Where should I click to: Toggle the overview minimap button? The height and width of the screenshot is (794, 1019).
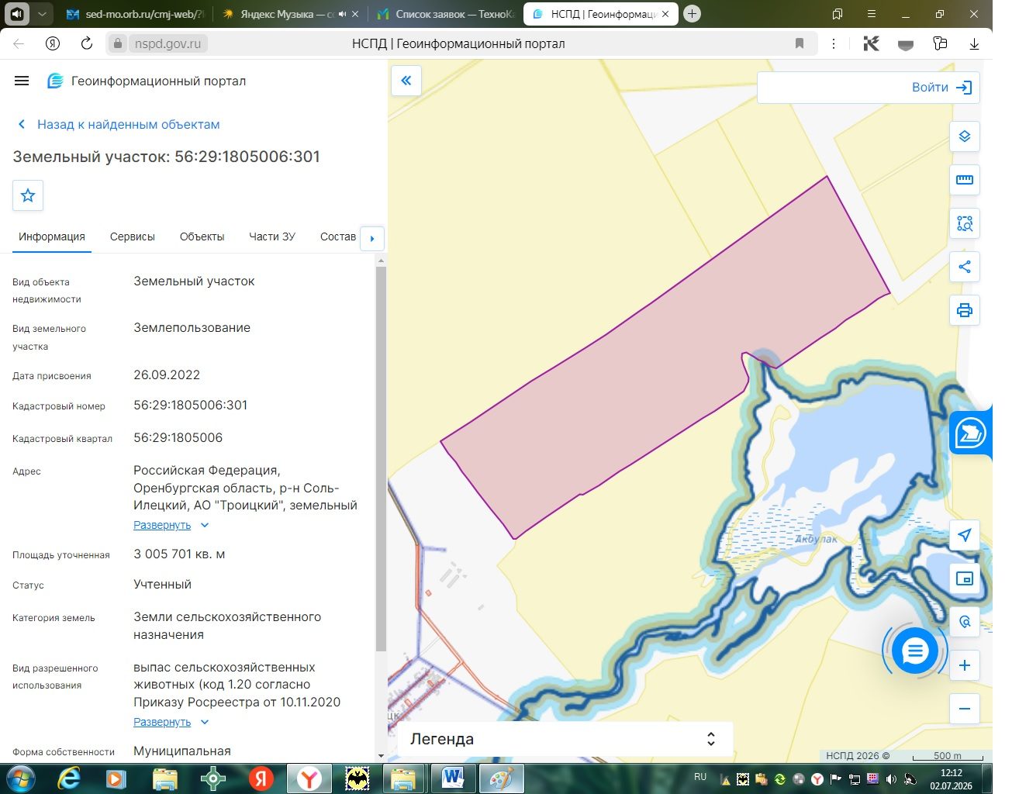(965, 578)
